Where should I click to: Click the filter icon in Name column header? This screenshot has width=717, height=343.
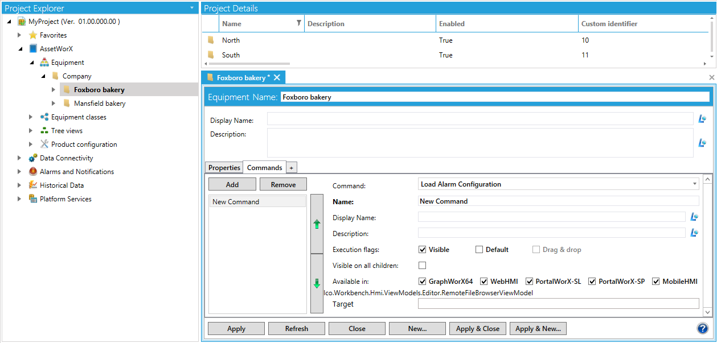tap(299, 23)
